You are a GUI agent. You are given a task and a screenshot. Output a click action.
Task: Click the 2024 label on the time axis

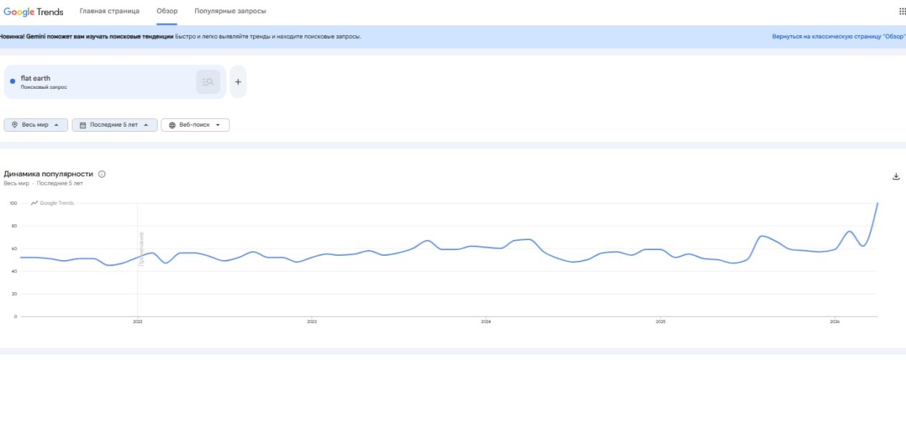[x=486, y=322]
